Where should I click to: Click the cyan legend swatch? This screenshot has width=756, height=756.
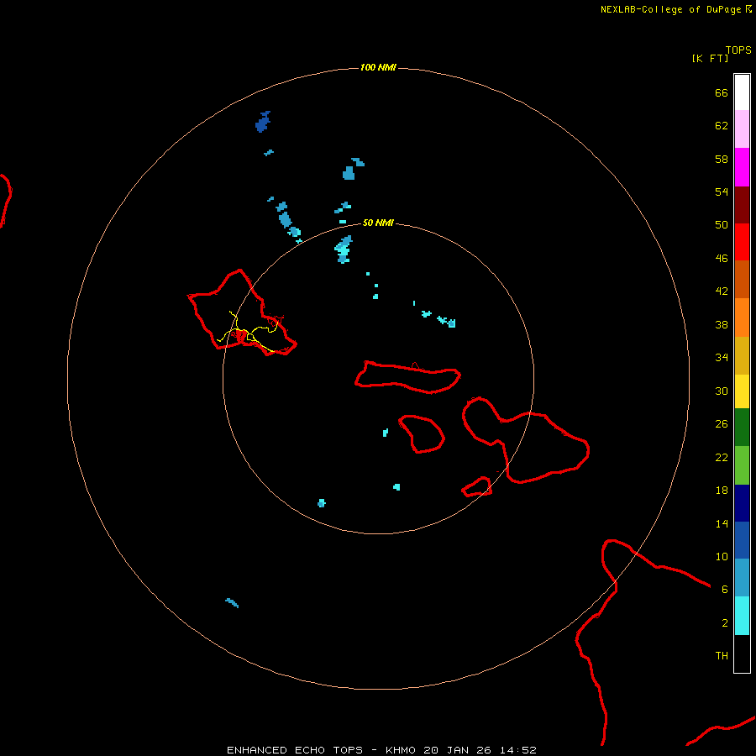pos(742,616)
